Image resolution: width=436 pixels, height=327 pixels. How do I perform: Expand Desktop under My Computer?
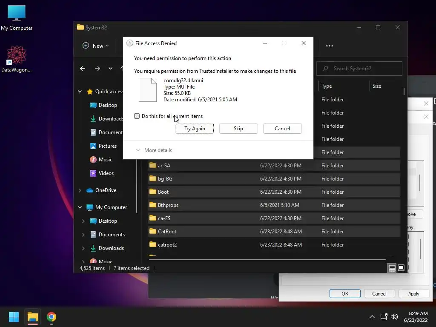click(x=83, y=221)
